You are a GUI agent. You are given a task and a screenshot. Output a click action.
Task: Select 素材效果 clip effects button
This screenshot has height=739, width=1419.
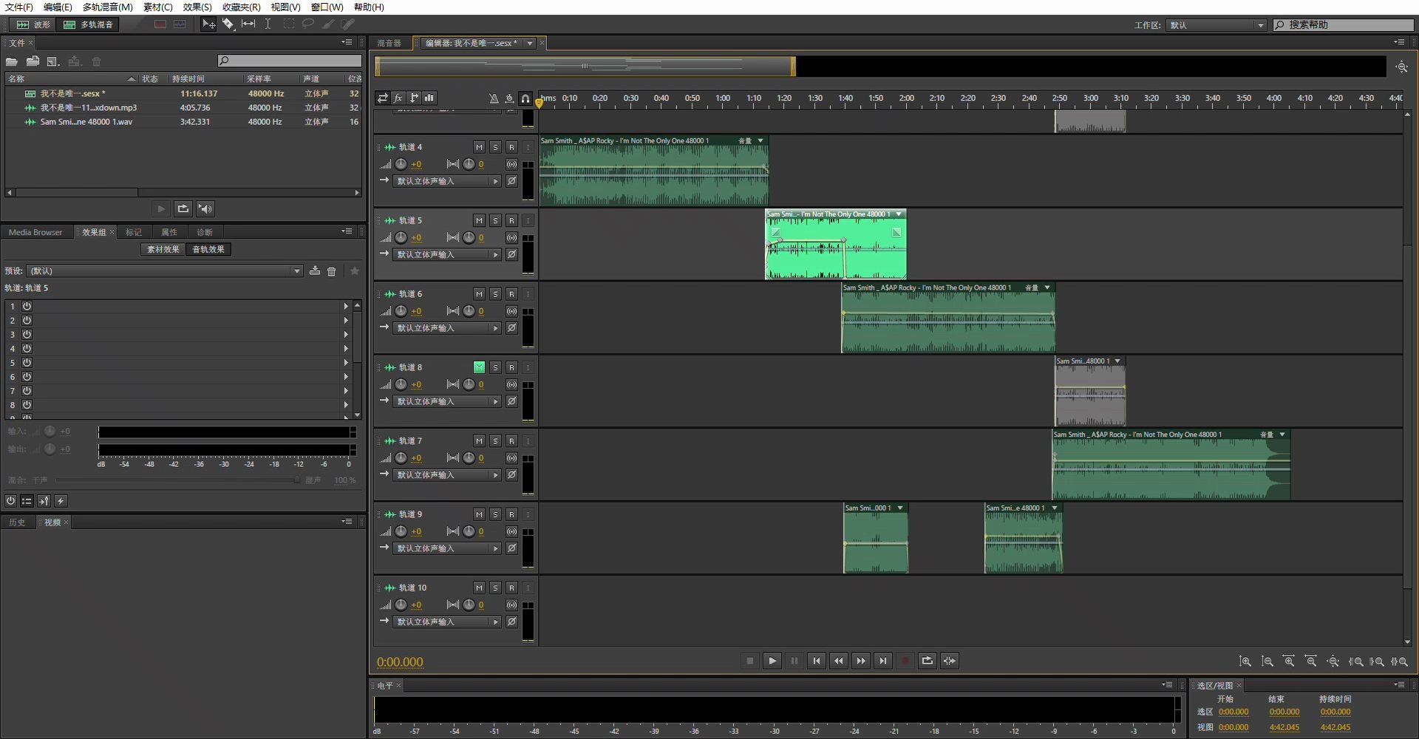coord(163,250)
